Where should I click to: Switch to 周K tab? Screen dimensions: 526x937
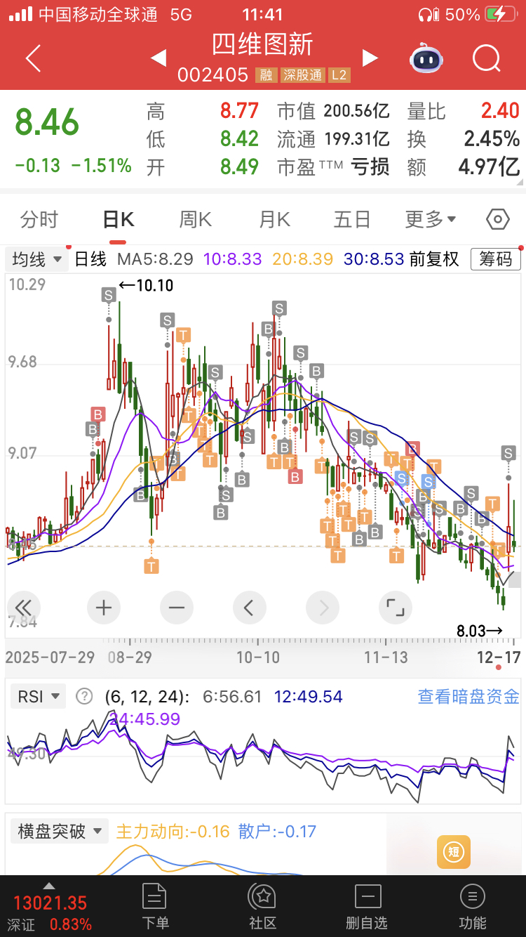coord(196,220)
